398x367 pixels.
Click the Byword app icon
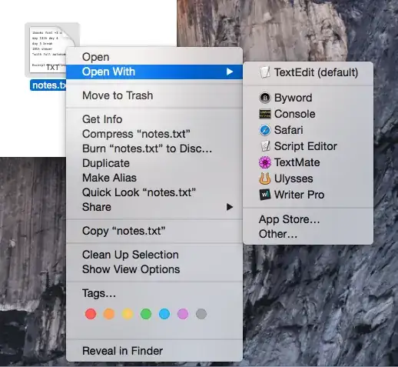click(265, 98)
